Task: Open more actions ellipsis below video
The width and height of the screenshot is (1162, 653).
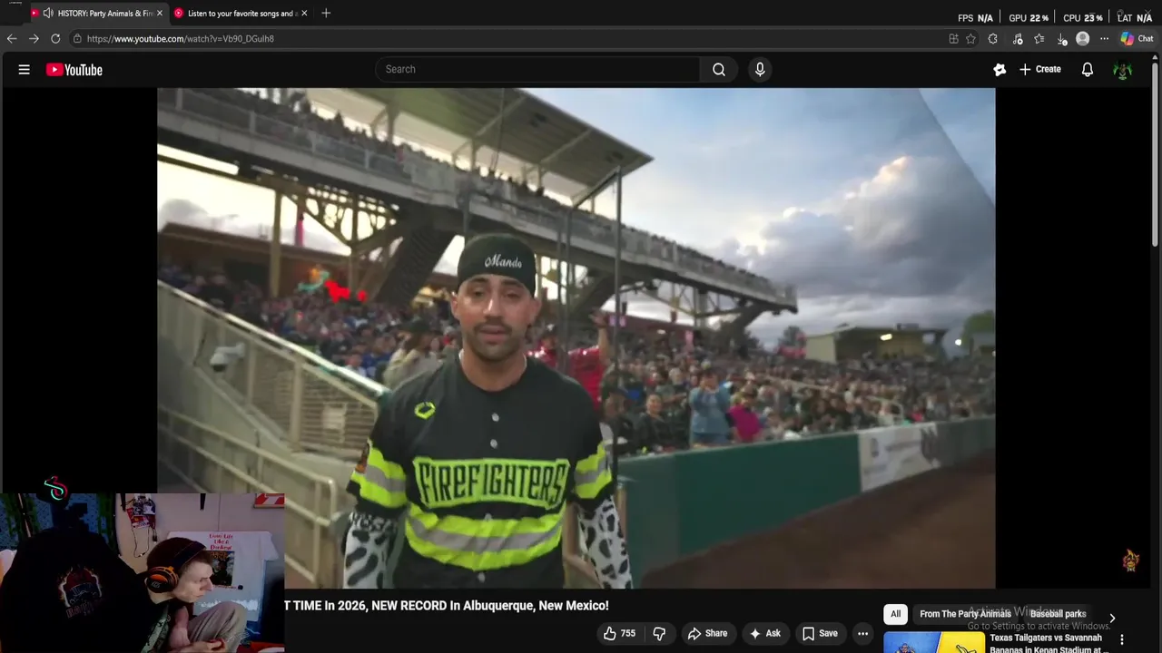Action: (862, 633)
